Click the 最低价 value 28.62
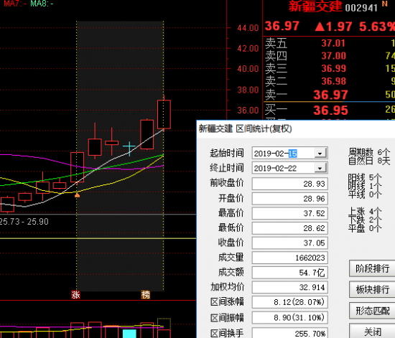 (289, 228)
